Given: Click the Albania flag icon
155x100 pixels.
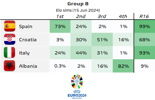Looking at the screenshot, I should point(10,66).
